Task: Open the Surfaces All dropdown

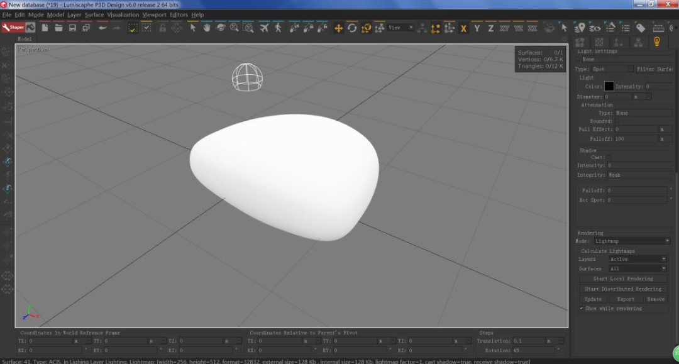Action: click(637, 268)
